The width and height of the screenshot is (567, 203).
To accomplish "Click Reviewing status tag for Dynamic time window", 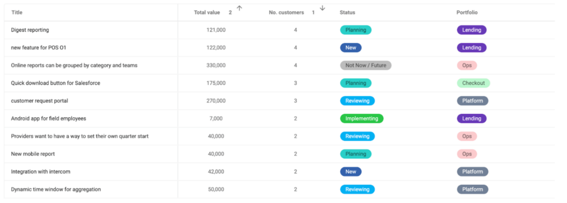I will 357,189.
